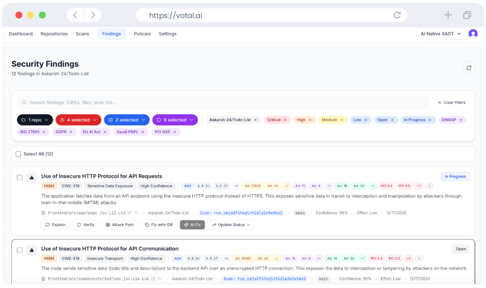Click the AI Fix button
This screenshot has height=288, width=486.
[192, 225]
